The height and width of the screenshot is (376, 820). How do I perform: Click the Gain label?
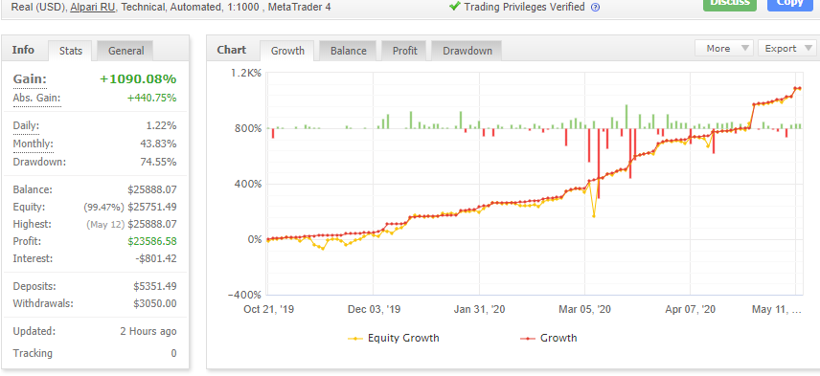pos(30,79)
